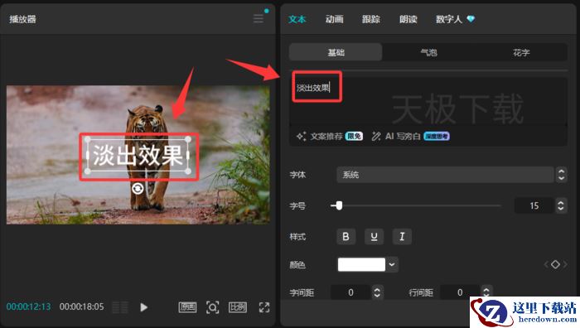Screen dimensions: 580x328
Task: Switch to the 动画 tab
Action: [335, 19]
